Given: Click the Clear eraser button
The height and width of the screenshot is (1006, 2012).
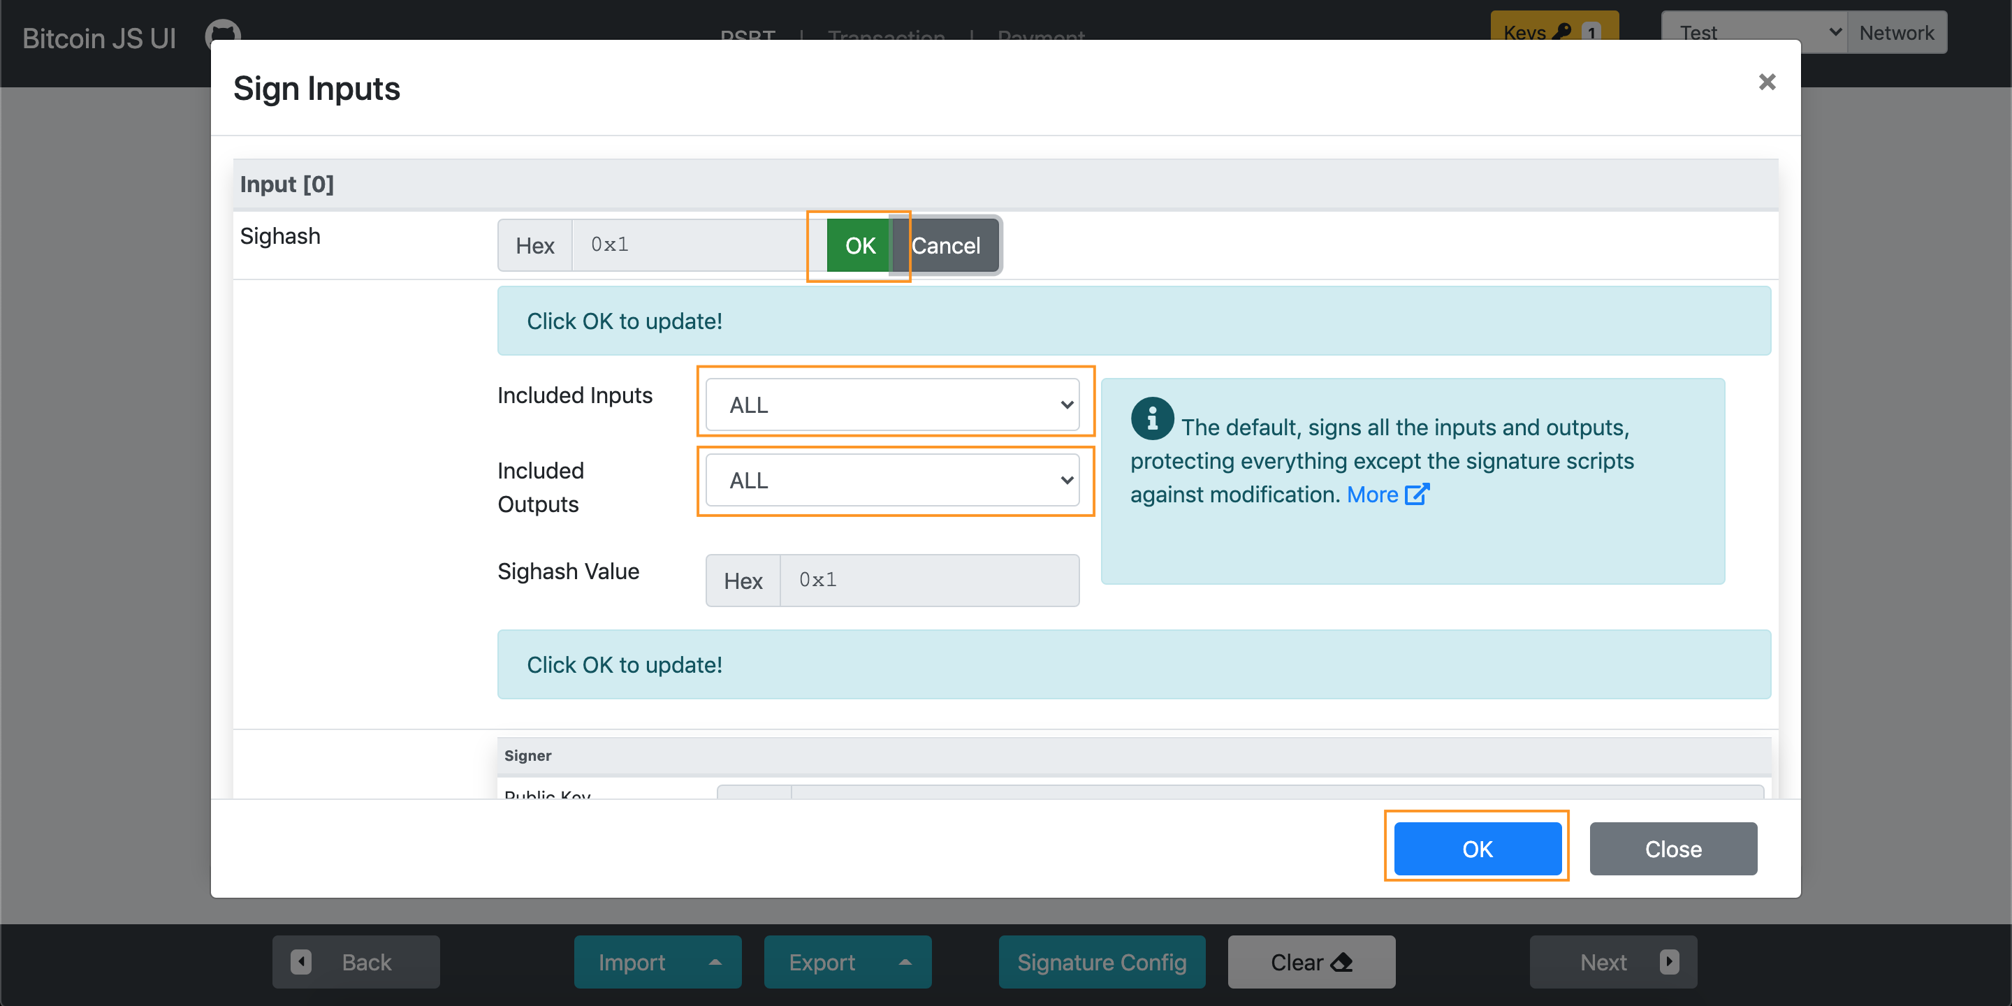Looking at the screenshot, I should [1311, 961].
